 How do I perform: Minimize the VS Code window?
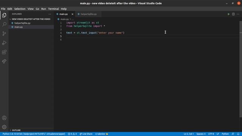point(226,3)
